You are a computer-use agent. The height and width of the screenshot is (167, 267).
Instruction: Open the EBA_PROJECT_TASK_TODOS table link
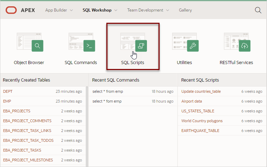[x=28, y=140]
